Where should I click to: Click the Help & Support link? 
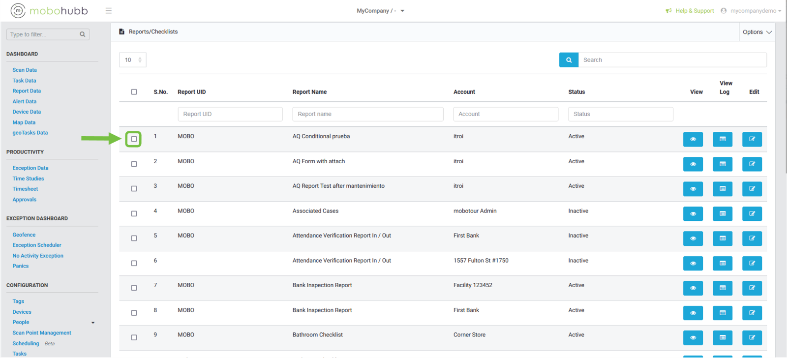click(x=694, y=11)
